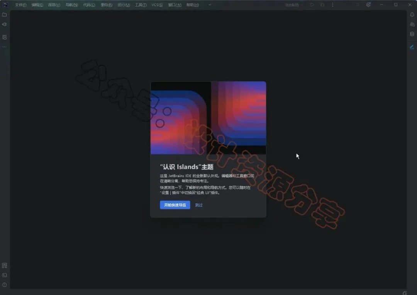Open the AI Chat tool window icon
417x295 pixels.
coord(412,24)
